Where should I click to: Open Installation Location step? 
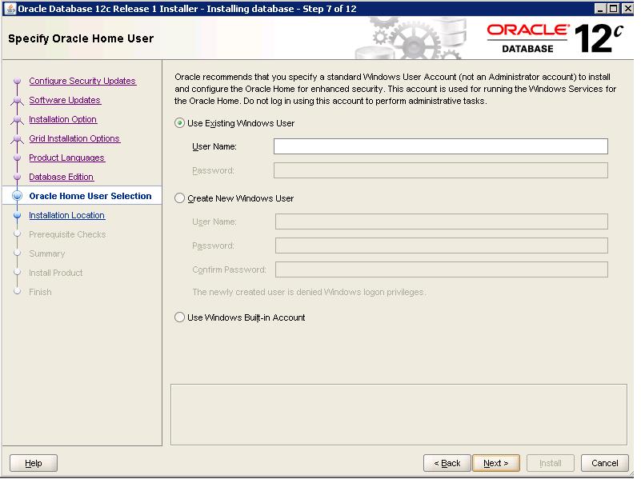coord(66,216)
